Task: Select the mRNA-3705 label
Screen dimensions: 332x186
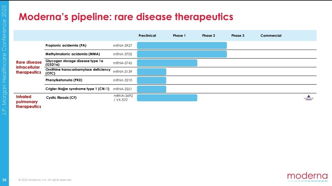Action: coord(122,54)
